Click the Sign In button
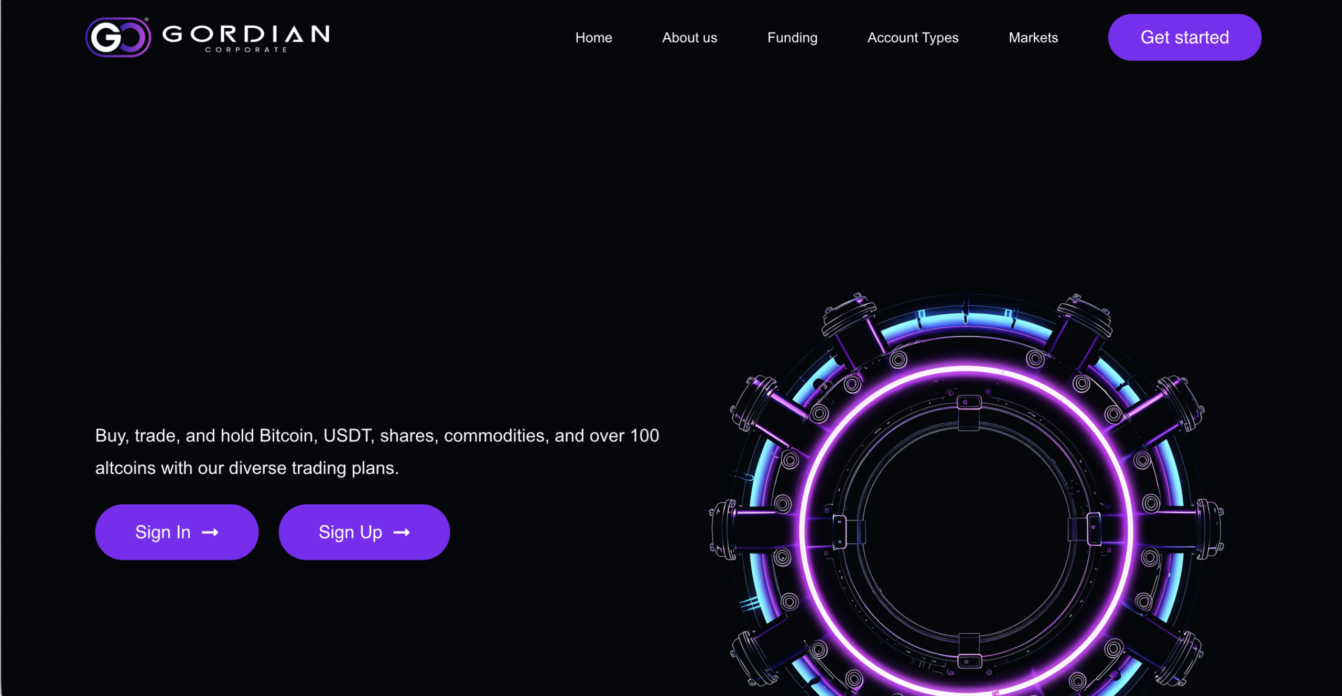The width and height of the screenshot is (1342, 696). pos(177,532)
